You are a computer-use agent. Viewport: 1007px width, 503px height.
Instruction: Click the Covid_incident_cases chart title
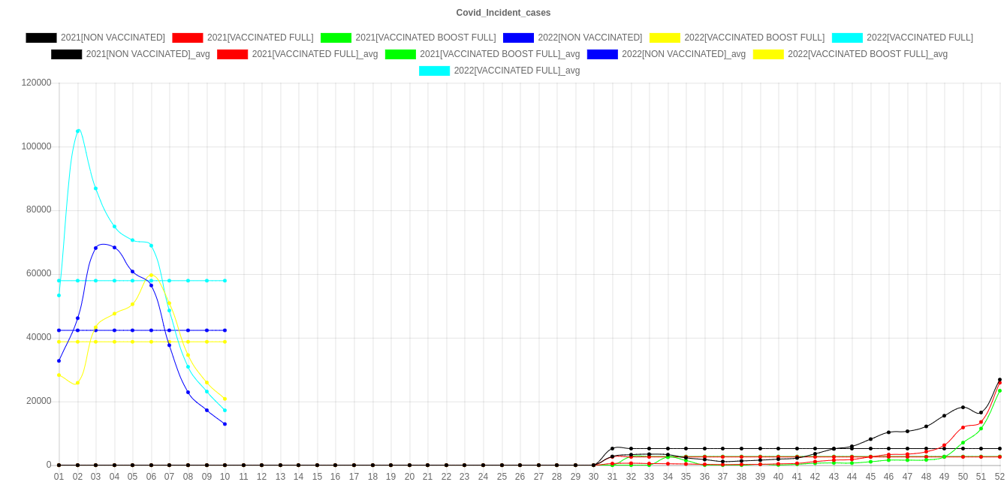click(503, 13)
